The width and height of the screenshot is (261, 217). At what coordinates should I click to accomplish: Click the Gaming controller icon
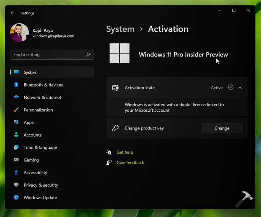[16, 160]
